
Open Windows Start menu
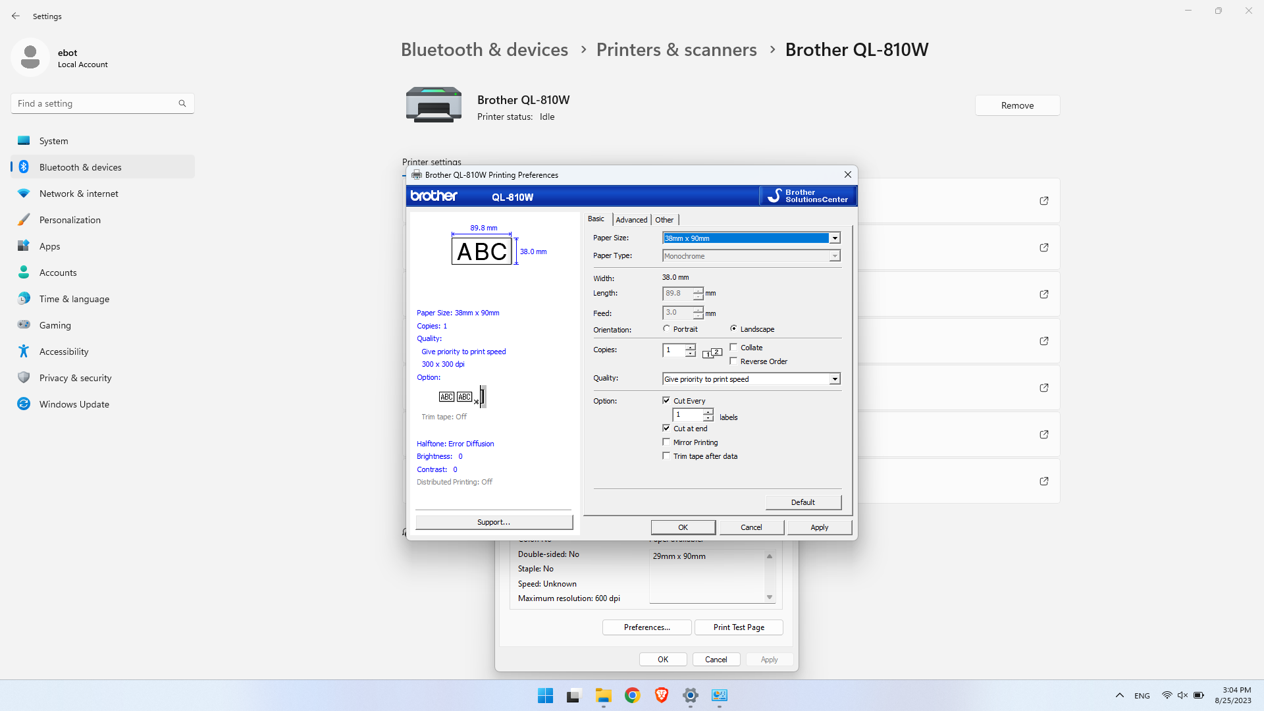click(x=545, y=695)
